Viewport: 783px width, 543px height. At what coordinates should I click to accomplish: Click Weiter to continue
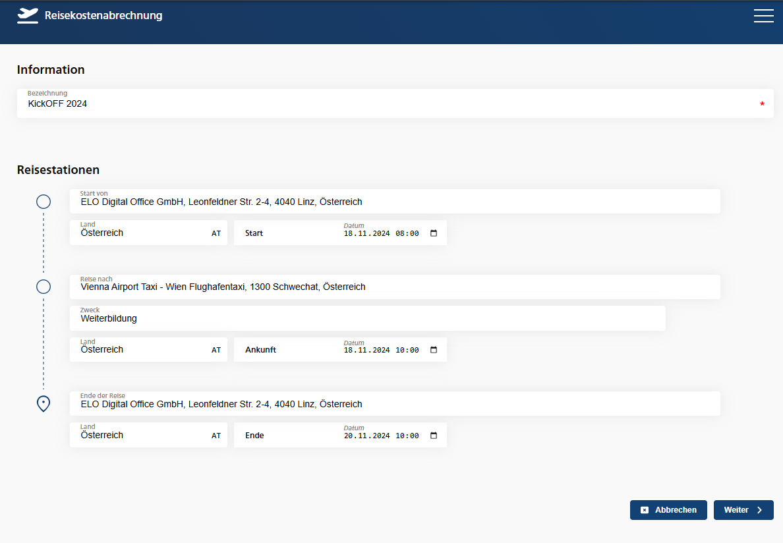click(743, 510)
